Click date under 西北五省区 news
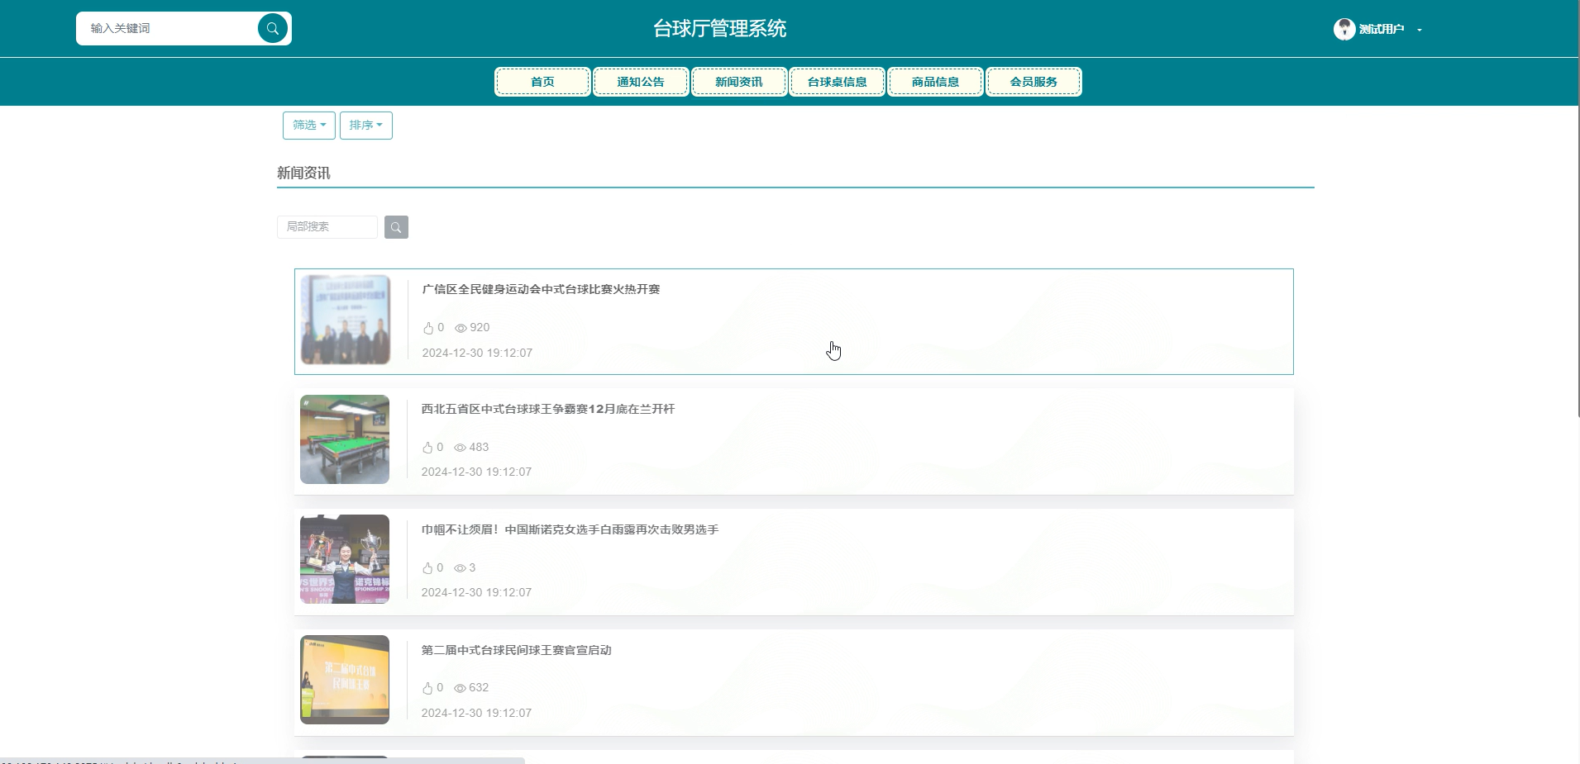1580x764 pixels. 476,472
